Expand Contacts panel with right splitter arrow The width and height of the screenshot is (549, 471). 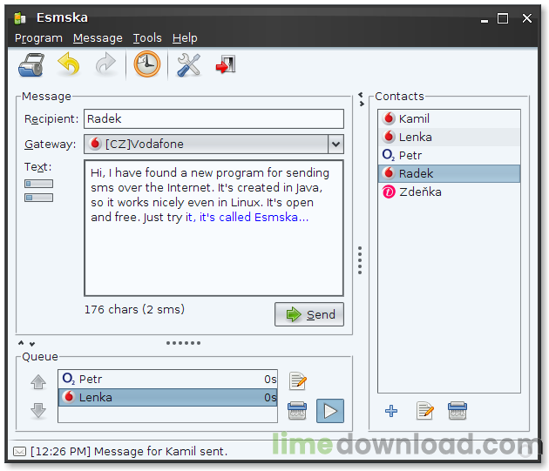click(x=362, y=104)
